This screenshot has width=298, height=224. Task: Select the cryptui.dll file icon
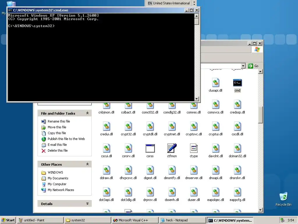pos(216,127)
